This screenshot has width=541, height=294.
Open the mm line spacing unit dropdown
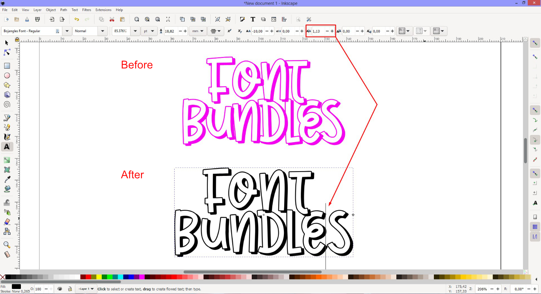coord(198,31)
